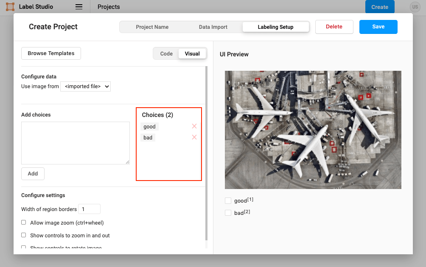Click the Browse Templates button
The image size is (426, 267).
[x=51, y=53]
